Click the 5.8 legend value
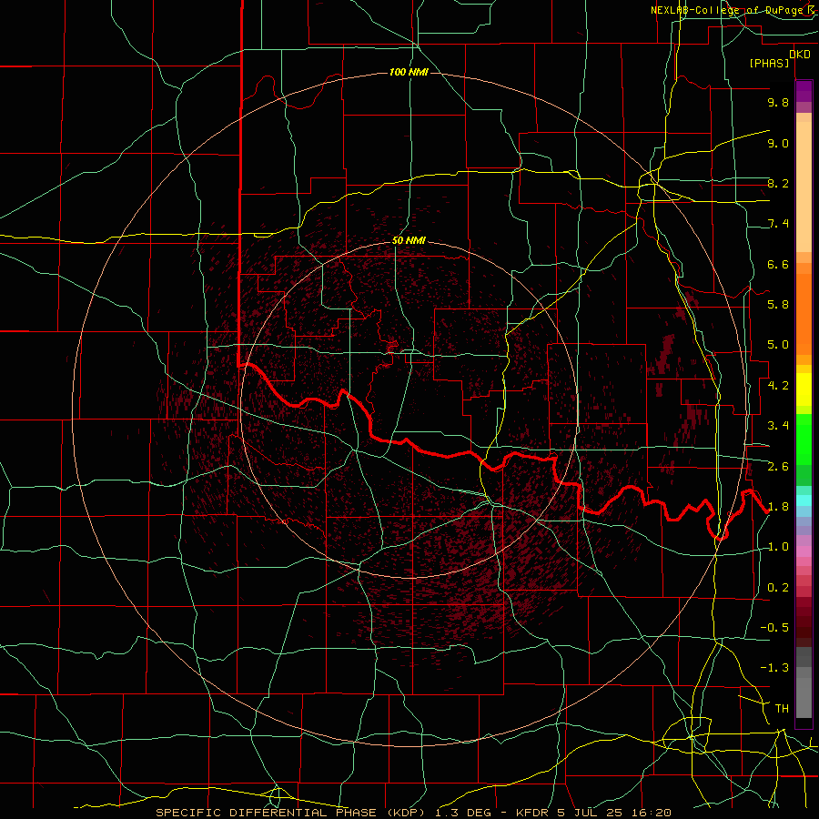 778,305
